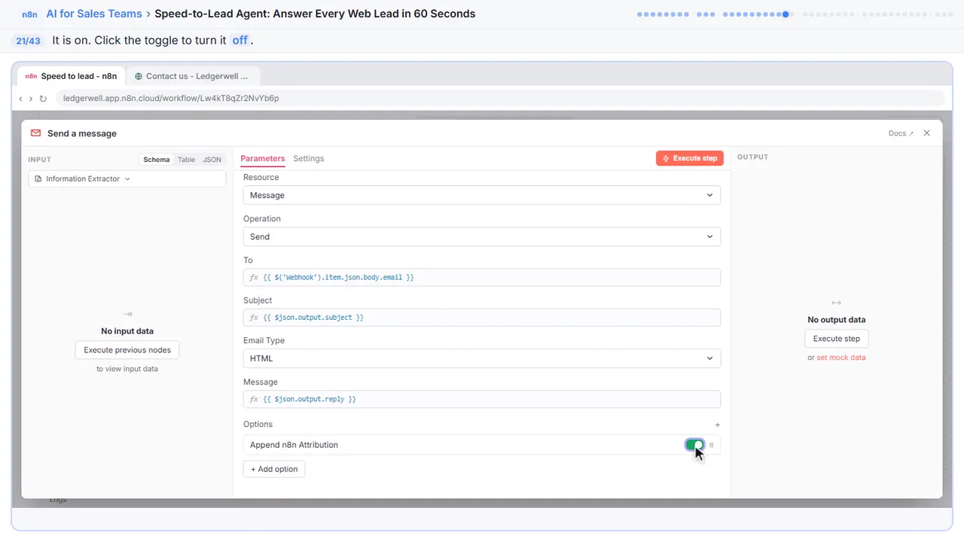Viewport: 964px width, 542px height.
Task: Open the Email Type dropdown showing HTML
Action: point(481,358)
